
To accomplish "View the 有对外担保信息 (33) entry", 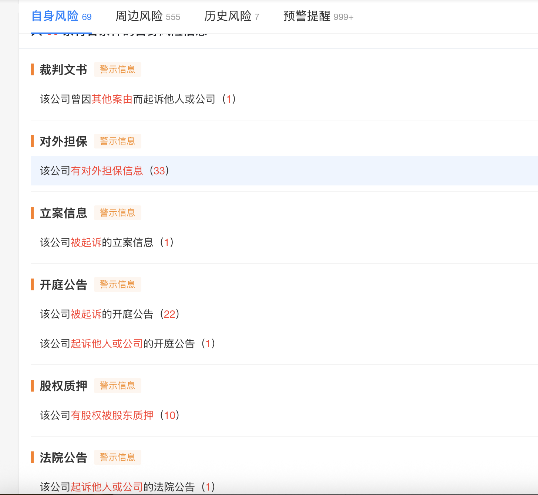I will point(104,171).
